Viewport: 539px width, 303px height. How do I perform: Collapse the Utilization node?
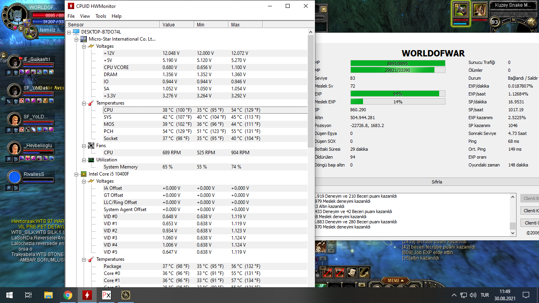(x=84, y=160)
